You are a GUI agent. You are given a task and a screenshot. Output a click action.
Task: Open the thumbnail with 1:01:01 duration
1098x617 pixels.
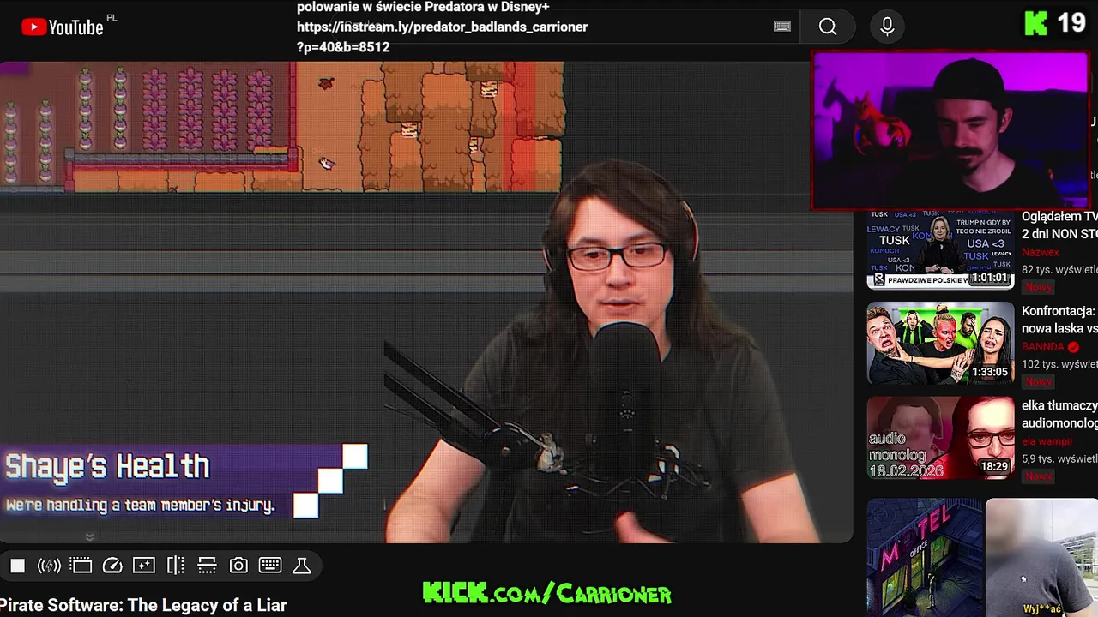940,249
